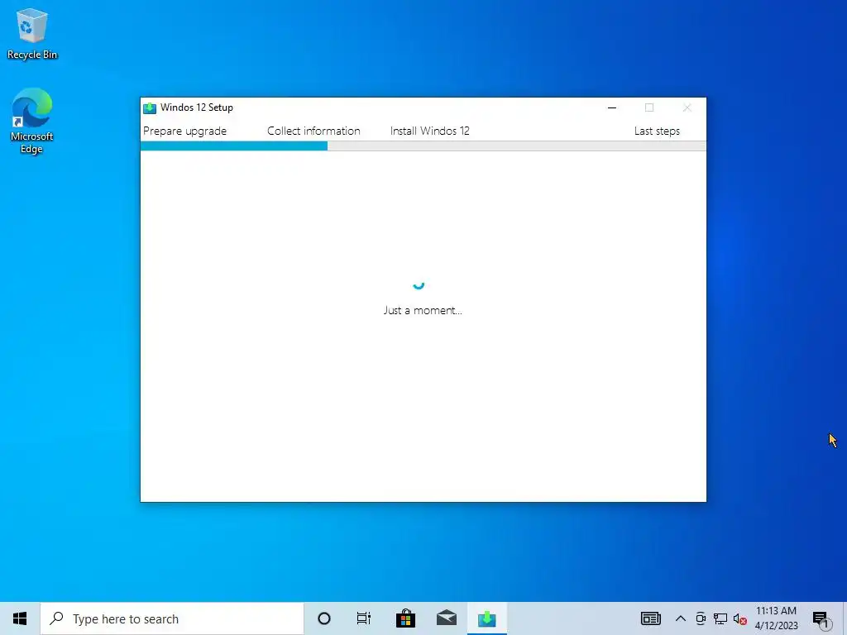Click the date 4/12/2023 in the tray
The image size is (847, 635).
point(776,626)
